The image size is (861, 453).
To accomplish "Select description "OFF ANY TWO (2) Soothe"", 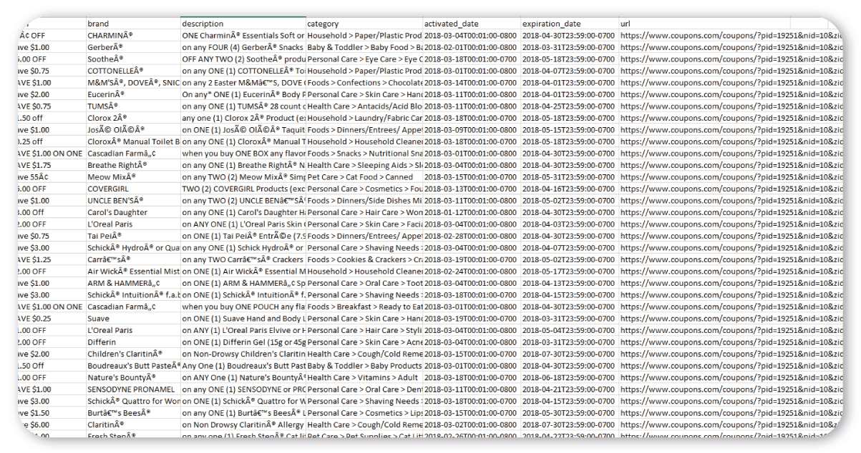I will pos(243,59).
